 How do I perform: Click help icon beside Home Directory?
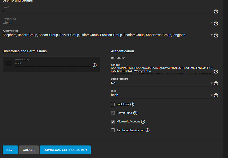click(95, 65)
